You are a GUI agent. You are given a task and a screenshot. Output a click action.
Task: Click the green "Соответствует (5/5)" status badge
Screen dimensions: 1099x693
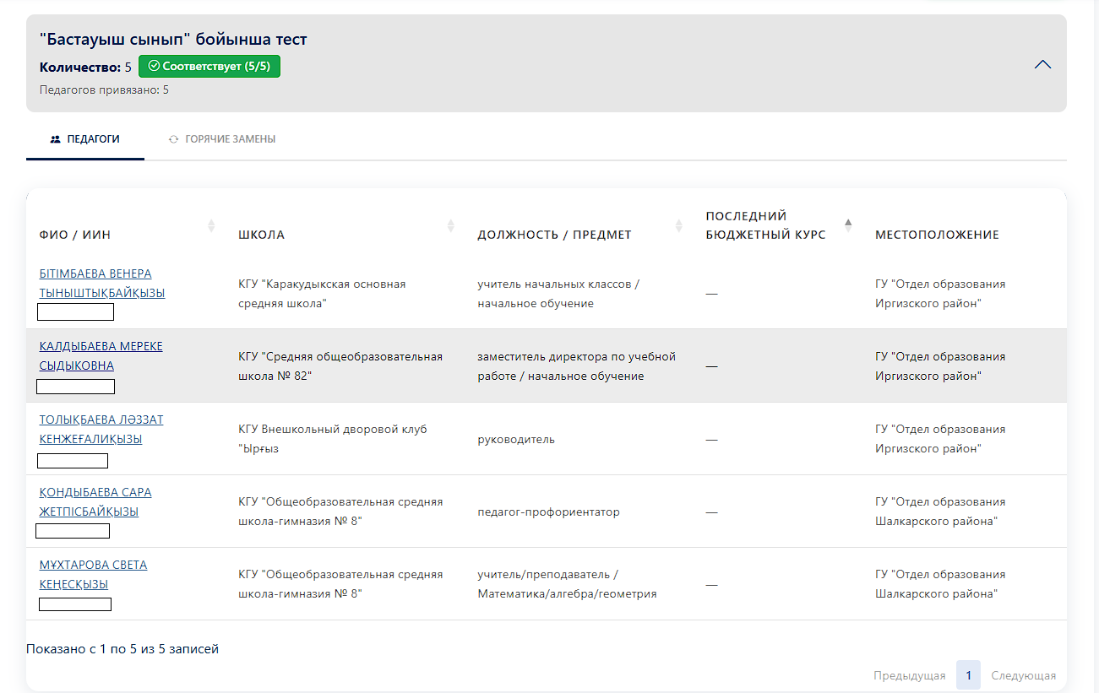click(x=209, y=66)
